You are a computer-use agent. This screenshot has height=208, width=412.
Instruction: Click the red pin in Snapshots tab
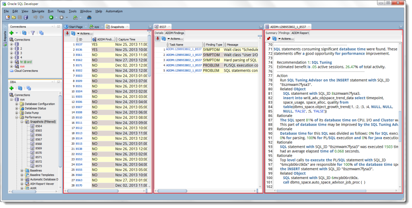click(x=68, y=33)
